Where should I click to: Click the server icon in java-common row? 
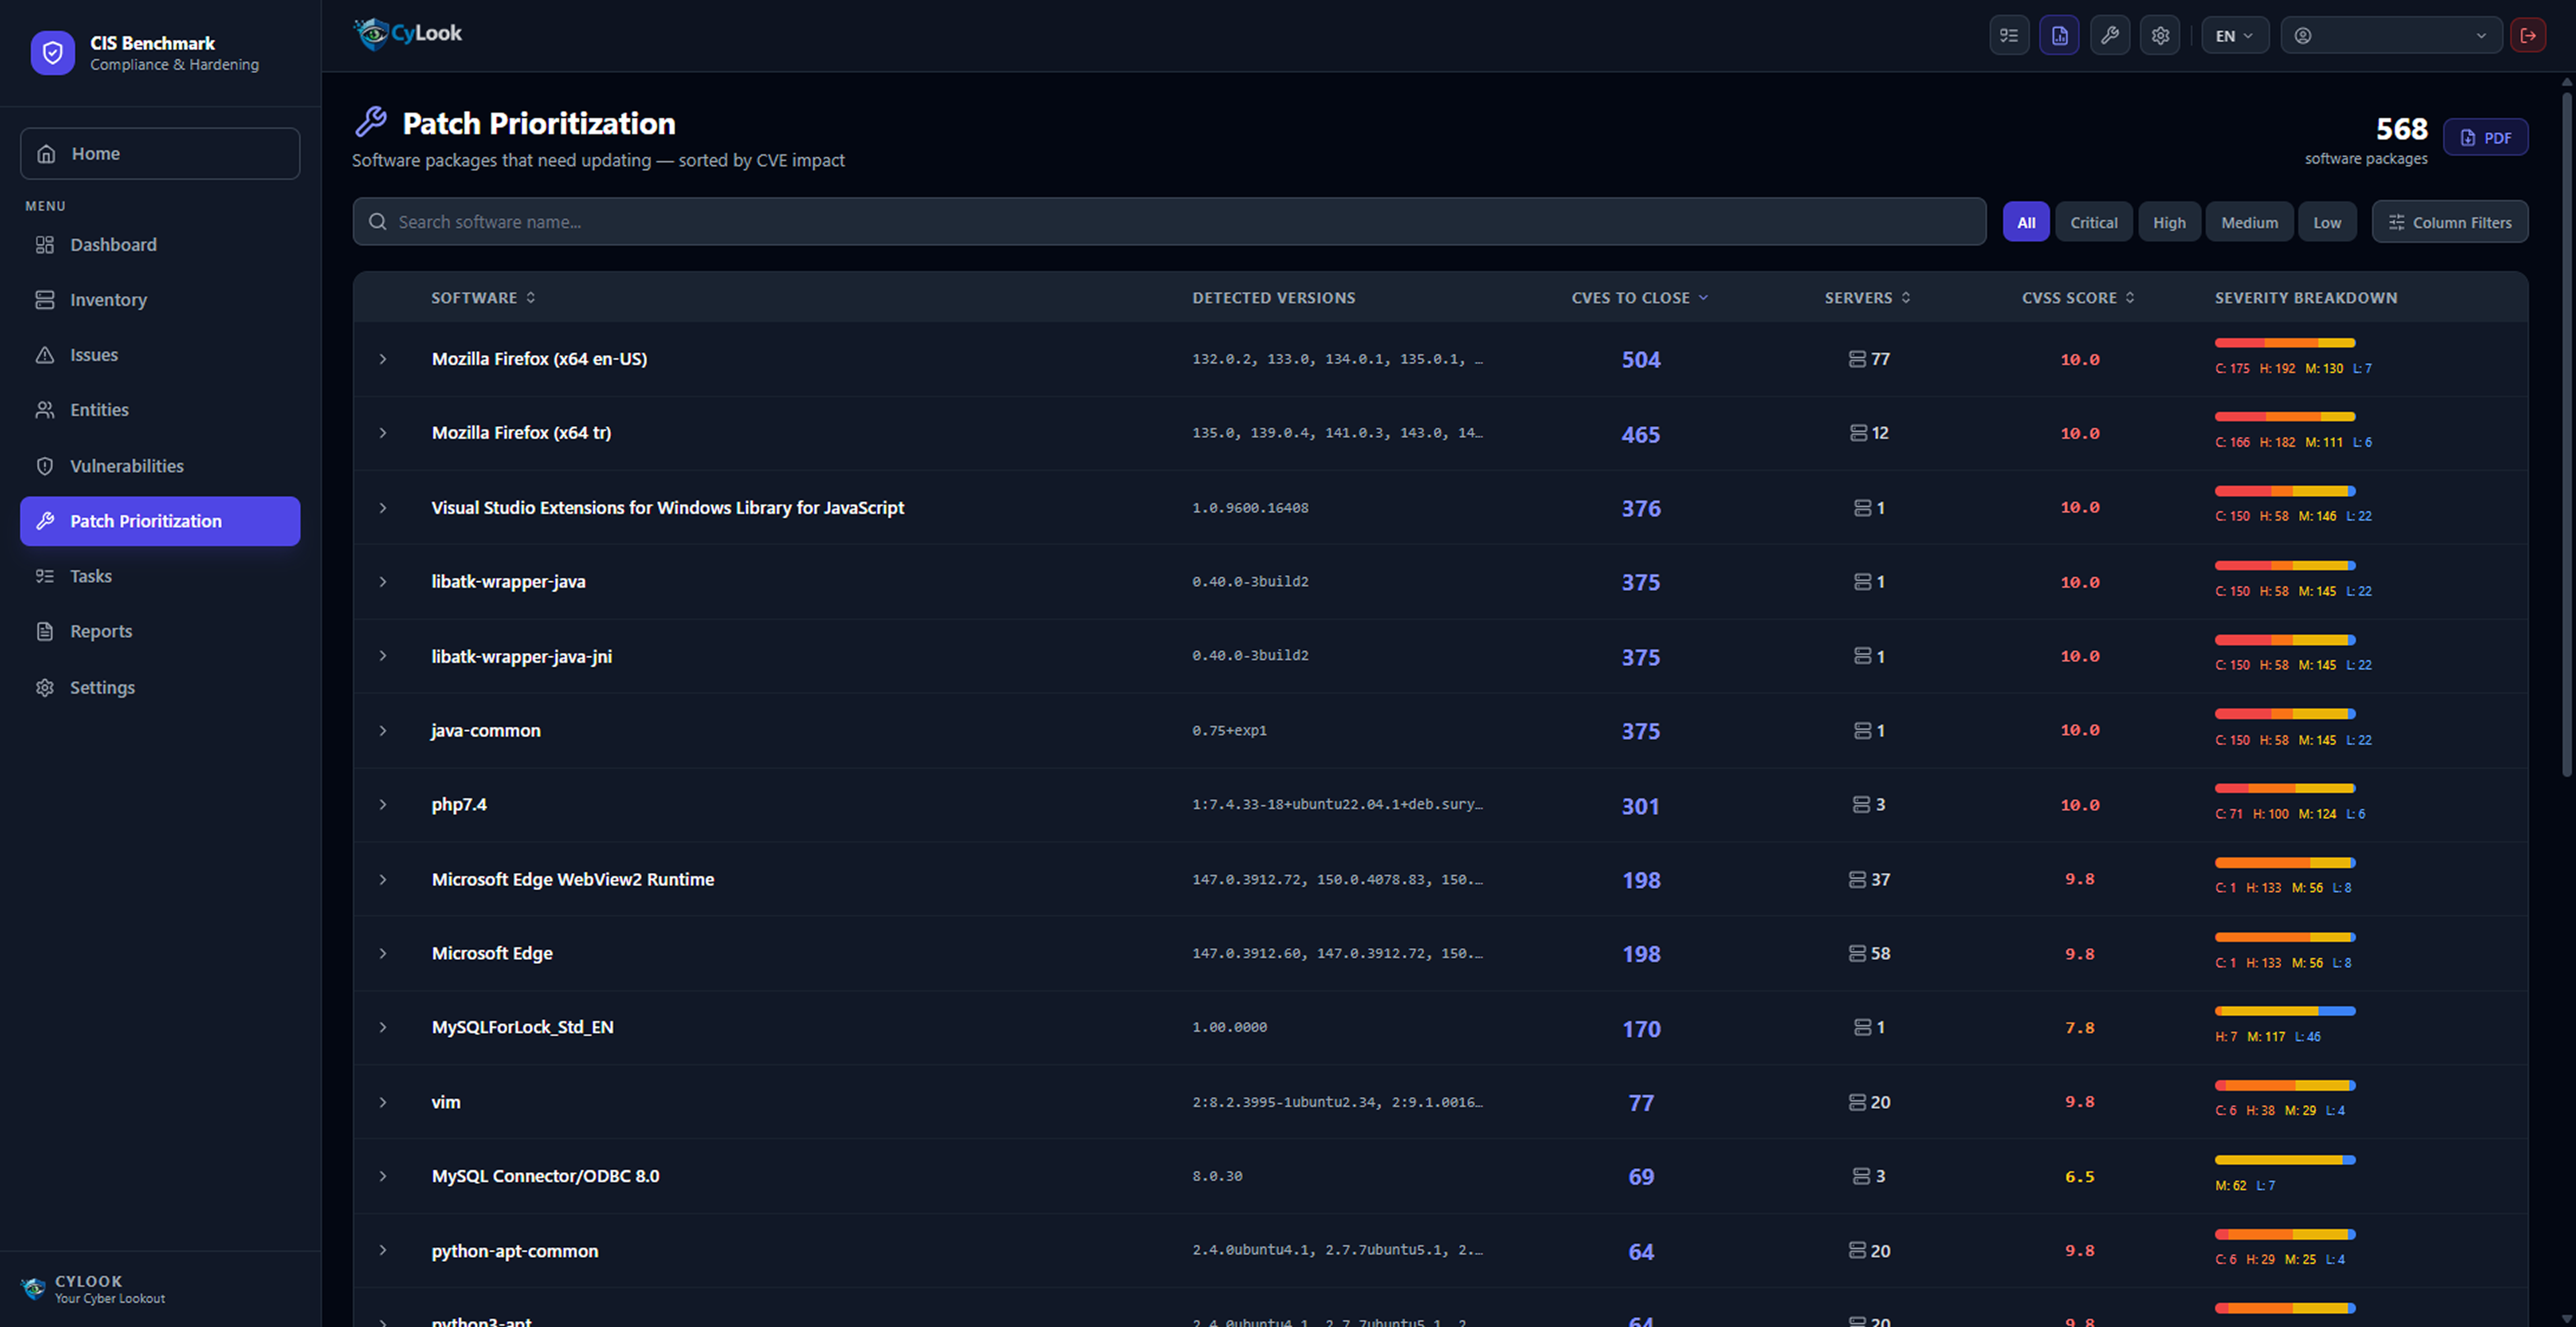pos(1862,731)
